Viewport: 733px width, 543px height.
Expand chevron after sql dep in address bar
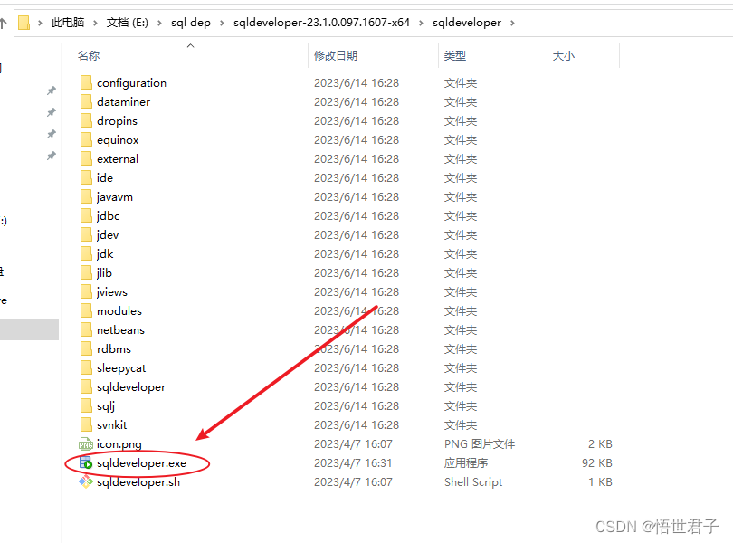click(222, 23)
